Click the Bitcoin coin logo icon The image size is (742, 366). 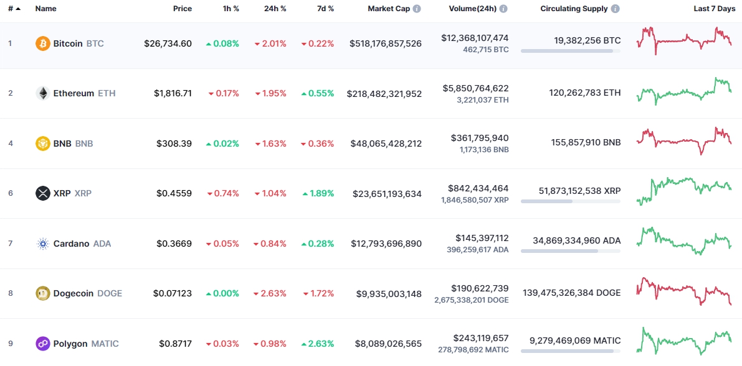pos(42,44)
